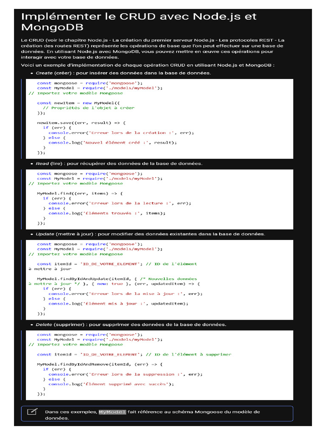This screenshot has height=435, width=326.
Task: Click the intro paragraph starting 'Le CRUD (voir le chapitre'
Action: [153, 48]
